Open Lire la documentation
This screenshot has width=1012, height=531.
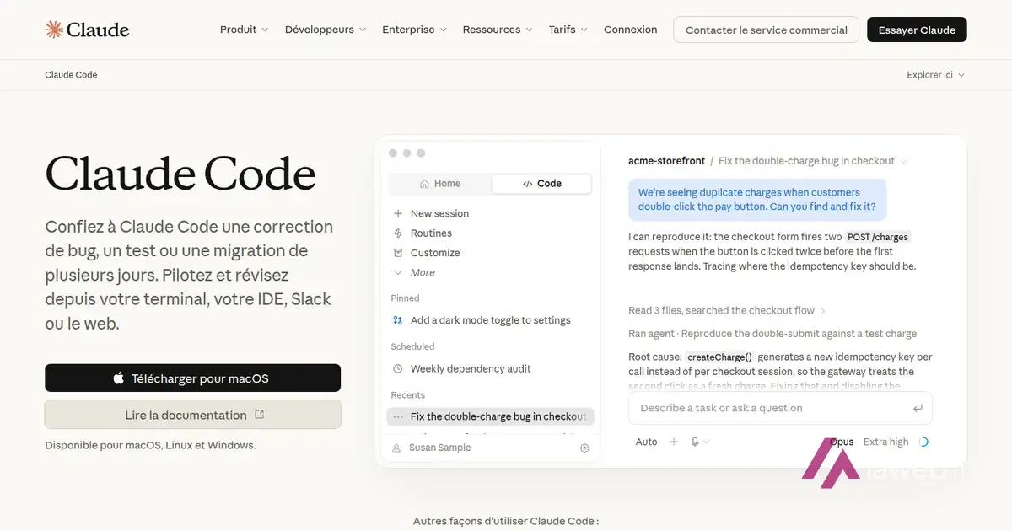click(192, 415)
